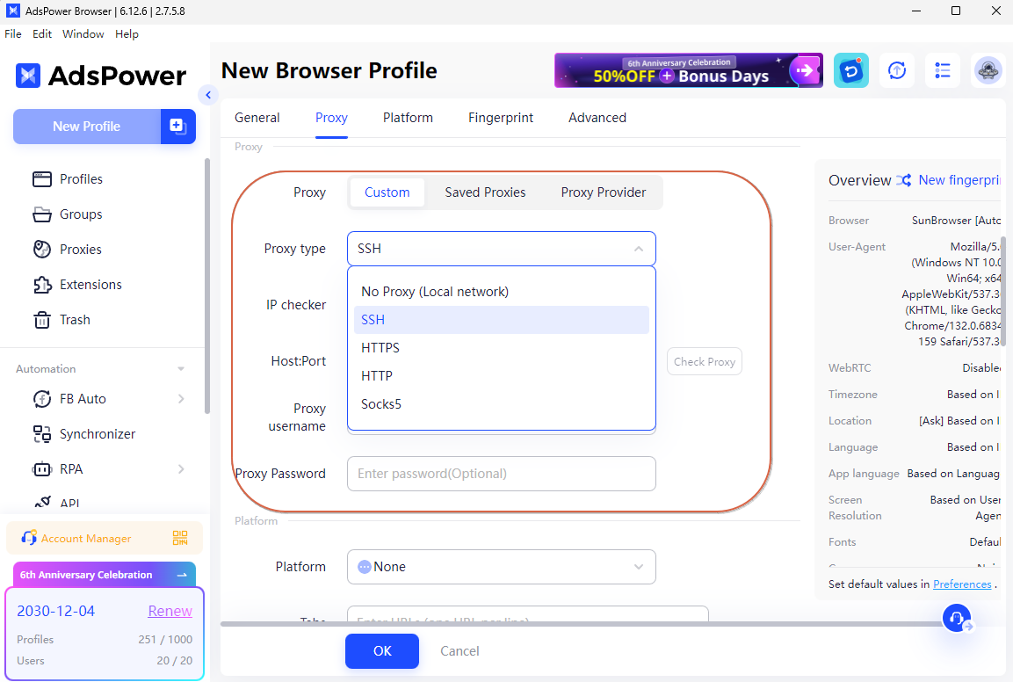This screenshot has height=682, width=1013.
Task: Click the Check Proxy button
Action: (705, 361)
